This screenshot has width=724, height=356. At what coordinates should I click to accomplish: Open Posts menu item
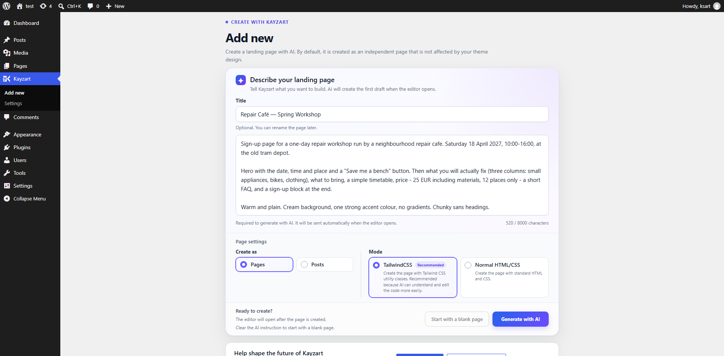click(30, 40)
